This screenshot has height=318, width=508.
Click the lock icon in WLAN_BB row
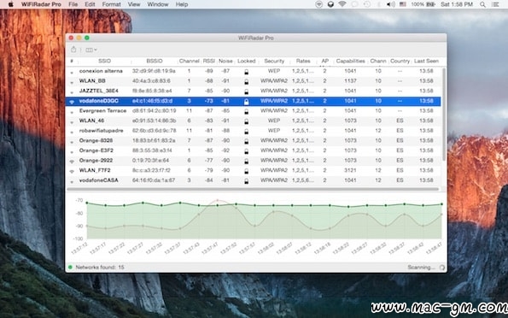[246, 82]
